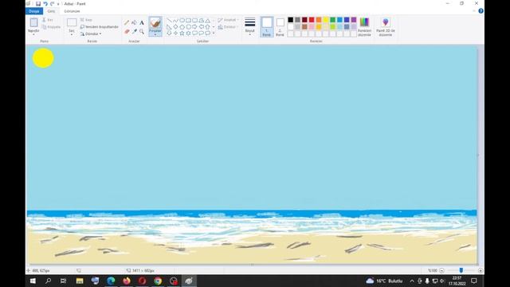Choose the Oval shape
The width and height of the screenshot is (510, 287).
182,21
